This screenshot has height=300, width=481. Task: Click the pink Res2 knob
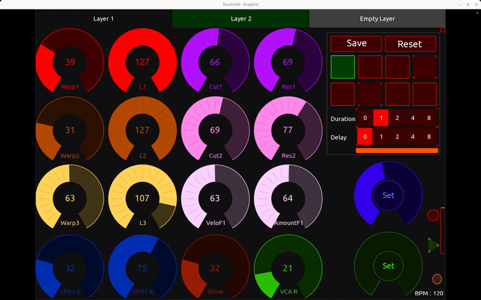(x=288, y=128)
